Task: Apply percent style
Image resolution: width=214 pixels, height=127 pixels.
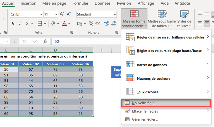Action: [91, 23]
